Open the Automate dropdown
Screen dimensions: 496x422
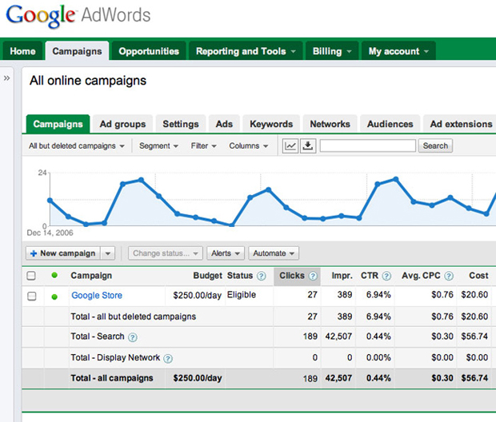(274, 253)
